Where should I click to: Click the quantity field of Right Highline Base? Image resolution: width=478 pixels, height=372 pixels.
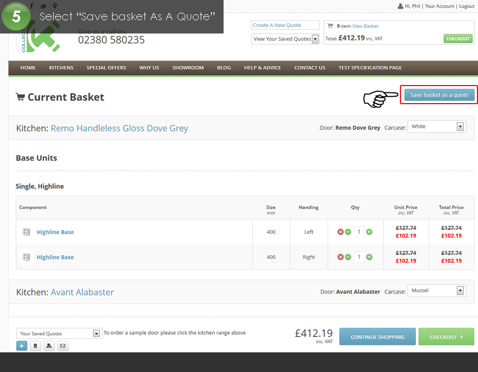click(359, 257)
